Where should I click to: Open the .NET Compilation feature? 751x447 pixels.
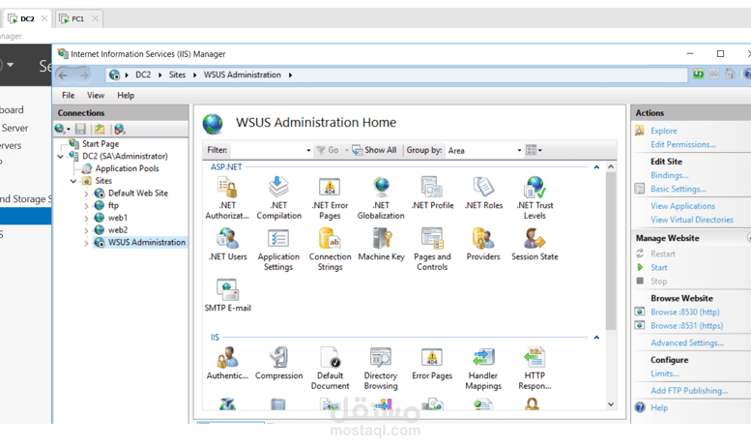(278, 197)
